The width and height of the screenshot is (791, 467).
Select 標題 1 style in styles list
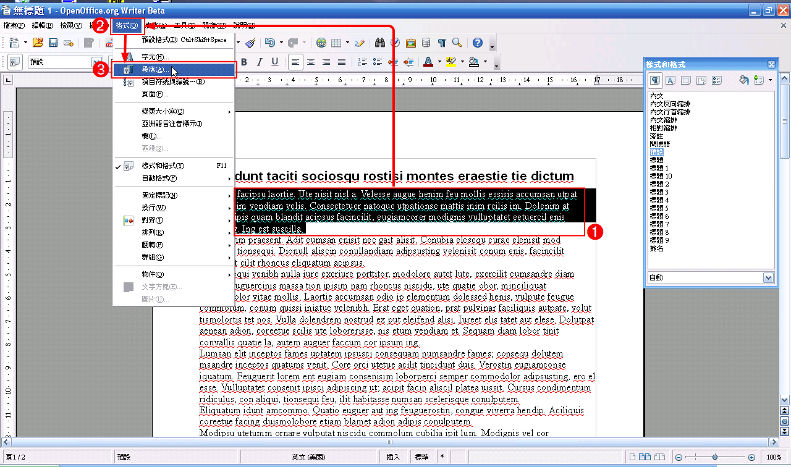(659, 168)
